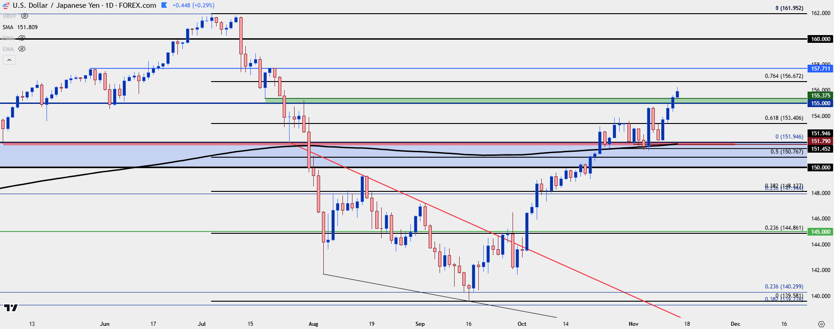Viewport: 834px width, 329px height.
Task: Click the +0.448 (+0.29%) price change text
Action: (x=193, y=5)
